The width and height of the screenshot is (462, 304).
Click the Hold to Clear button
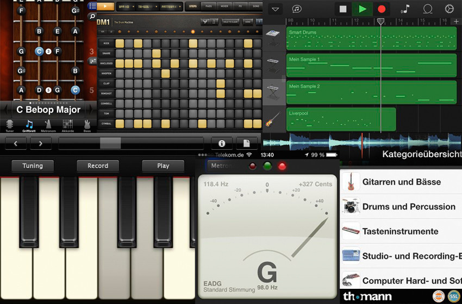[x=230, y=22]
